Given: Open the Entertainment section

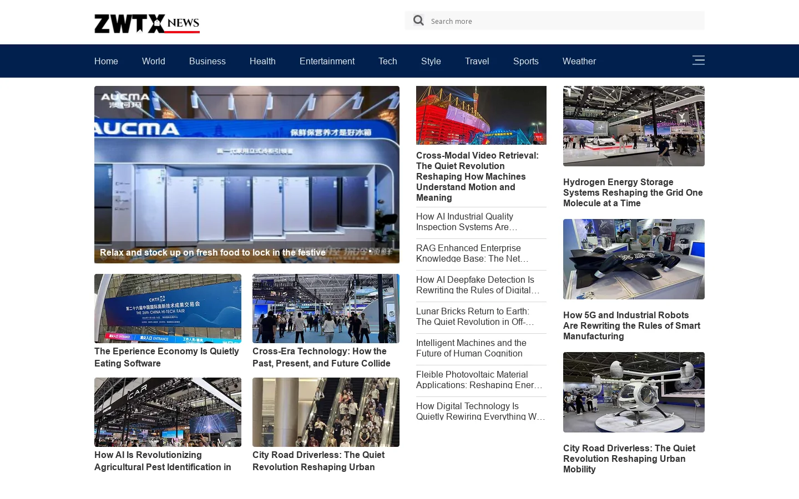Looking at the screenshot, I should tap(327, 61).
